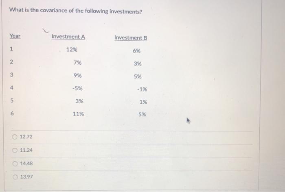Viewport: 285px width, 192px height.
Task: Click the 13.97 answer label text
Action: tap(26, 177)
